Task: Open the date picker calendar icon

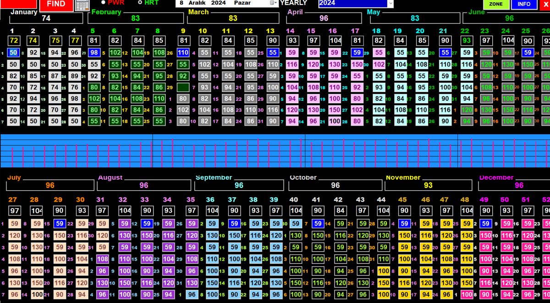Action: [273, 3]
